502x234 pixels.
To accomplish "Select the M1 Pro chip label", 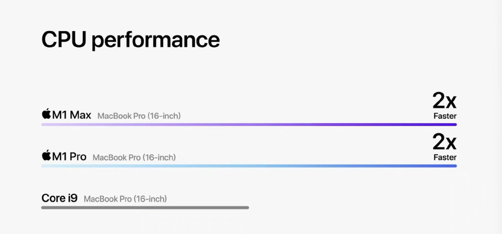I will point(69,157).
